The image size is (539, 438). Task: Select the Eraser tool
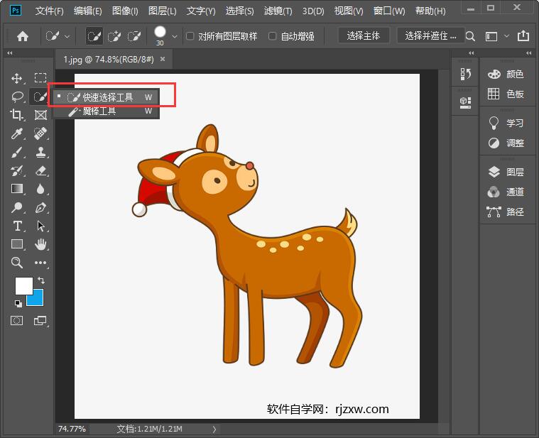tap(40, 170)
